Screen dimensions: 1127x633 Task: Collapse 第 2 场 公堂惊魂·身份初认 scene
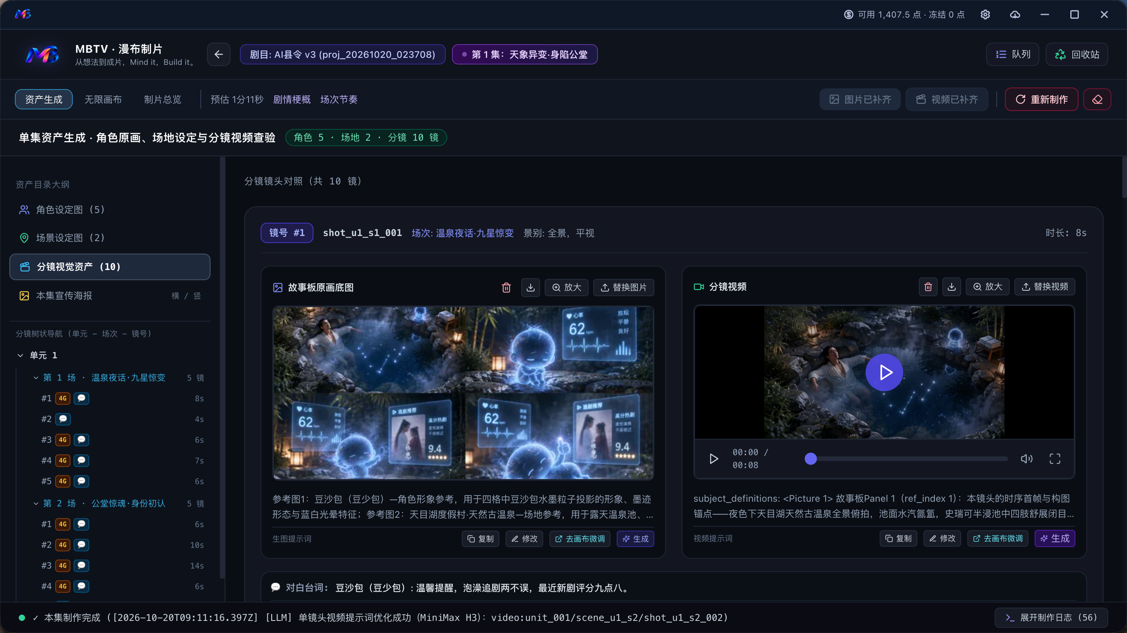pyautogui.click(x=36, y=503)
